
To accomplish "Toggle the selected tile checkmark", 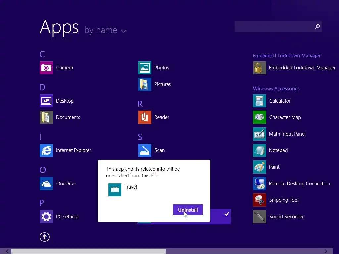I will 227,214.
